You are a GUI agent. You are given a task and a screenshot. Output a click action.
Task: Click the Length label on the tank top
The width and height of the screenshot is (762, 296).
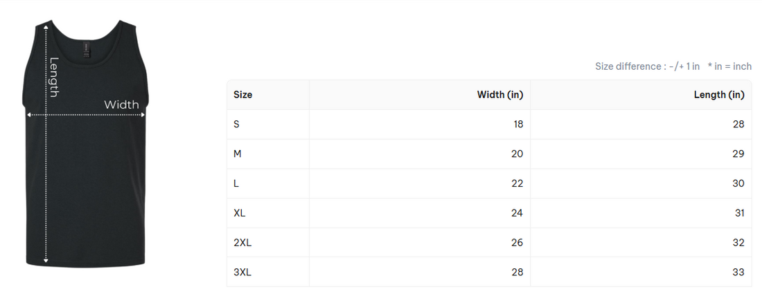[x=54, y=76]
